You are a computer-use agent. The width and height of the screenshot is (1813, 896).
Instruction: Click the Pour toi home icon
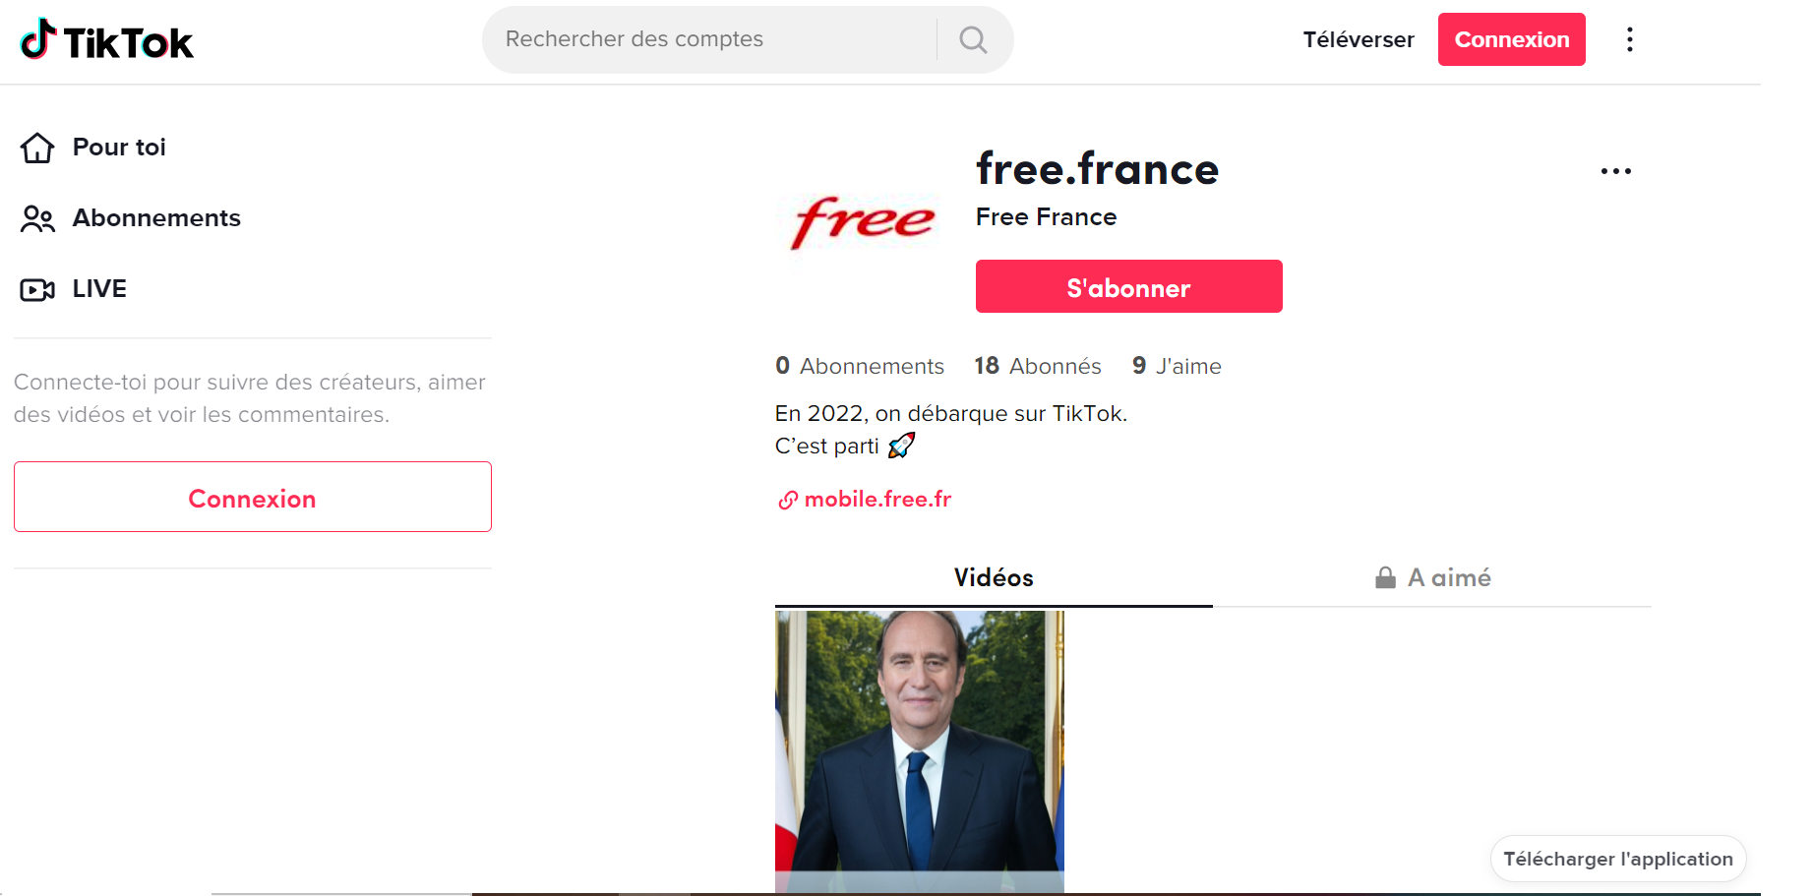coord(37,148)
